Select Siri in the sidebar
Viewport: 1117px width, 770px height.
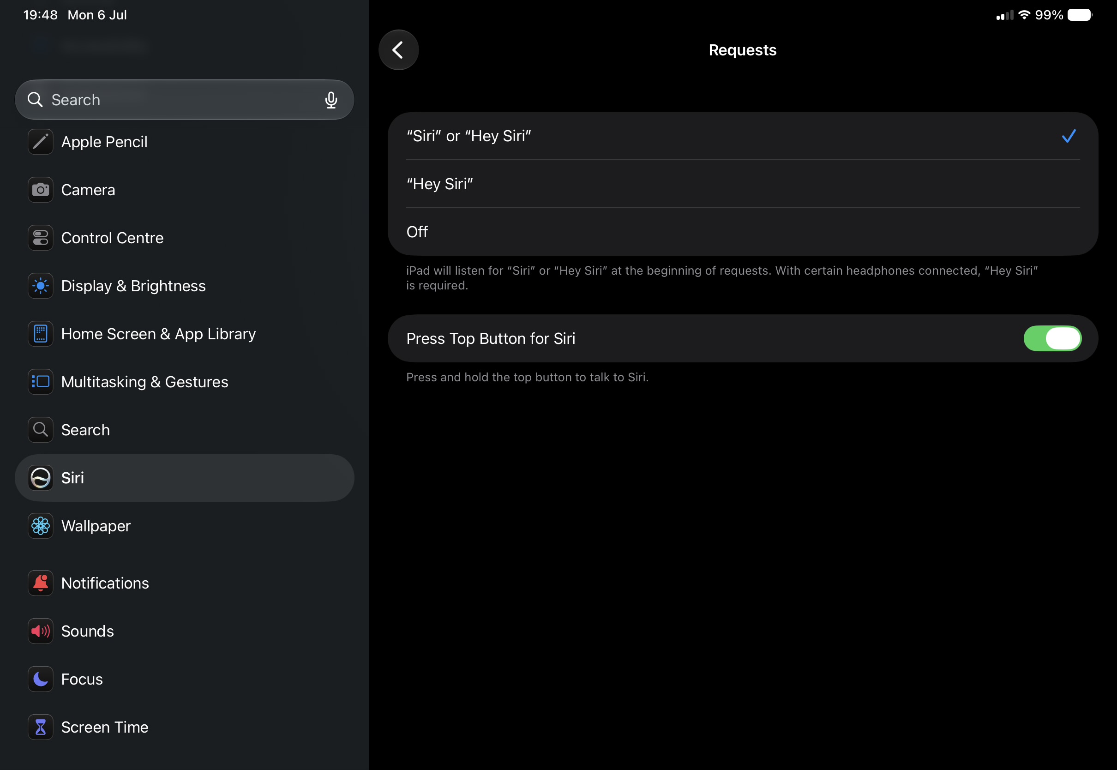[x=185, y=478]
